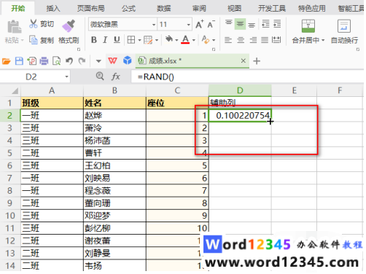The height and width of the screenshot is (274, 366).
Task: Print with the printer icon
Action: coord(44,61)
